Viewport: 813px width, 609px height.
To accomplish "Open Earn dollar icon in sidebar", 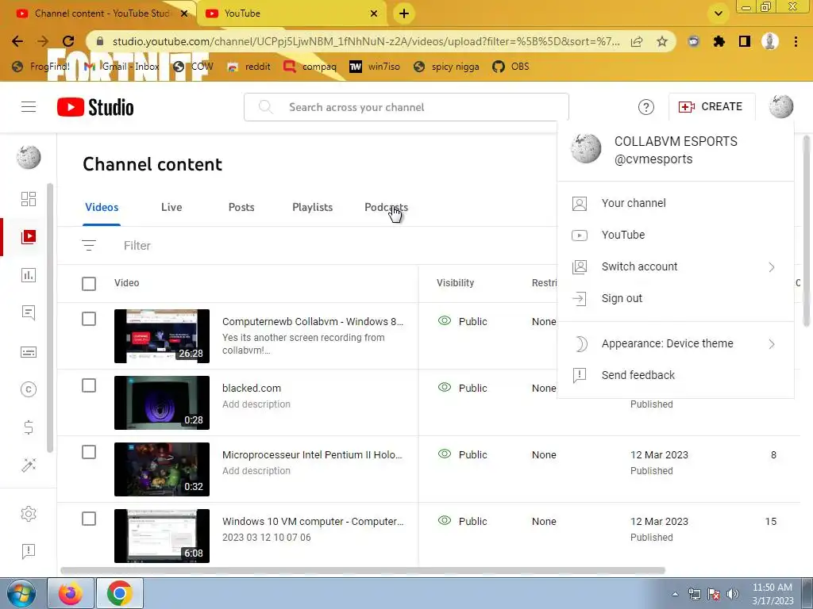I will point(29,427).
